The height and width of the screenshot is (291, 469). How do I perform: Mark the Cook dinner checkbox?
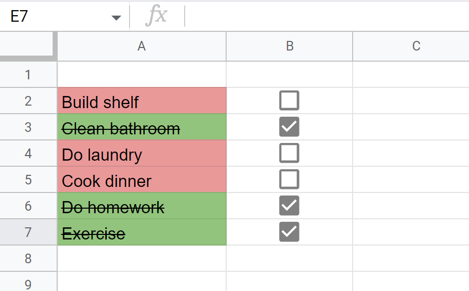pos(289,179)
